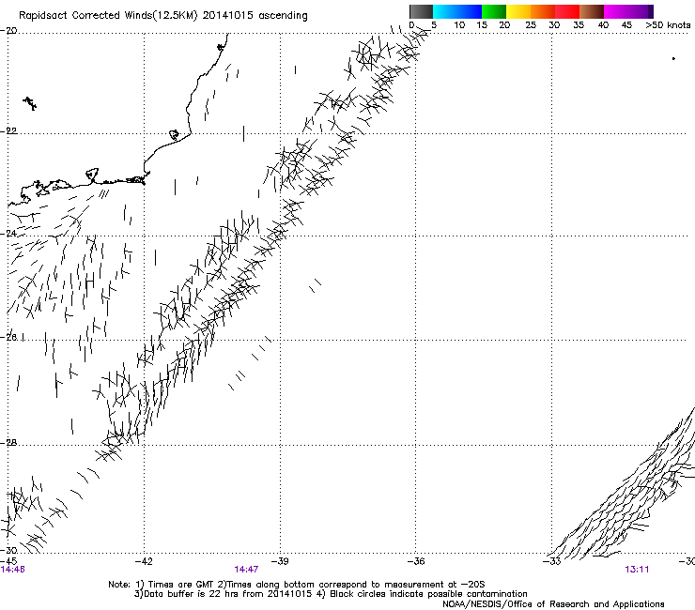Click the -36 longitude axis label
Image resolution: width=695 pixels, height=610 pixels.
(x=416, y=561)
